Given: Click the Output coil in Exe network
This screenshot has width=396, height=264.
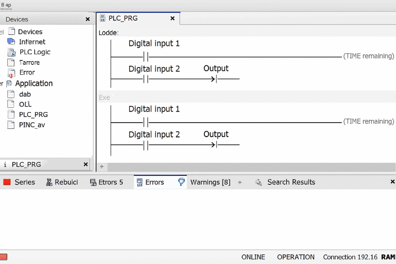Looking at the screenshot, I should 214,145.
